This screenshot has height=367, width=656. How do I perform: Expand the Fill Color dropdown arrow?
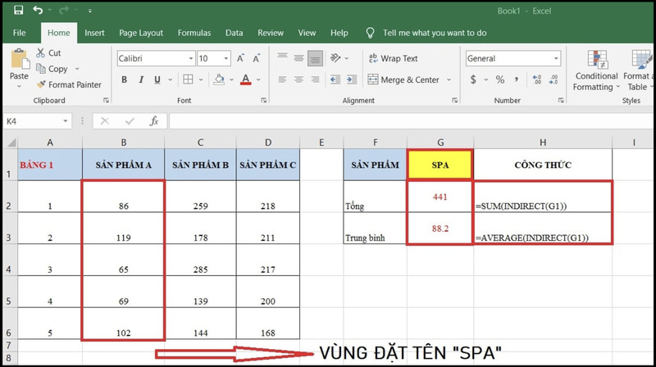click(231, 79)
